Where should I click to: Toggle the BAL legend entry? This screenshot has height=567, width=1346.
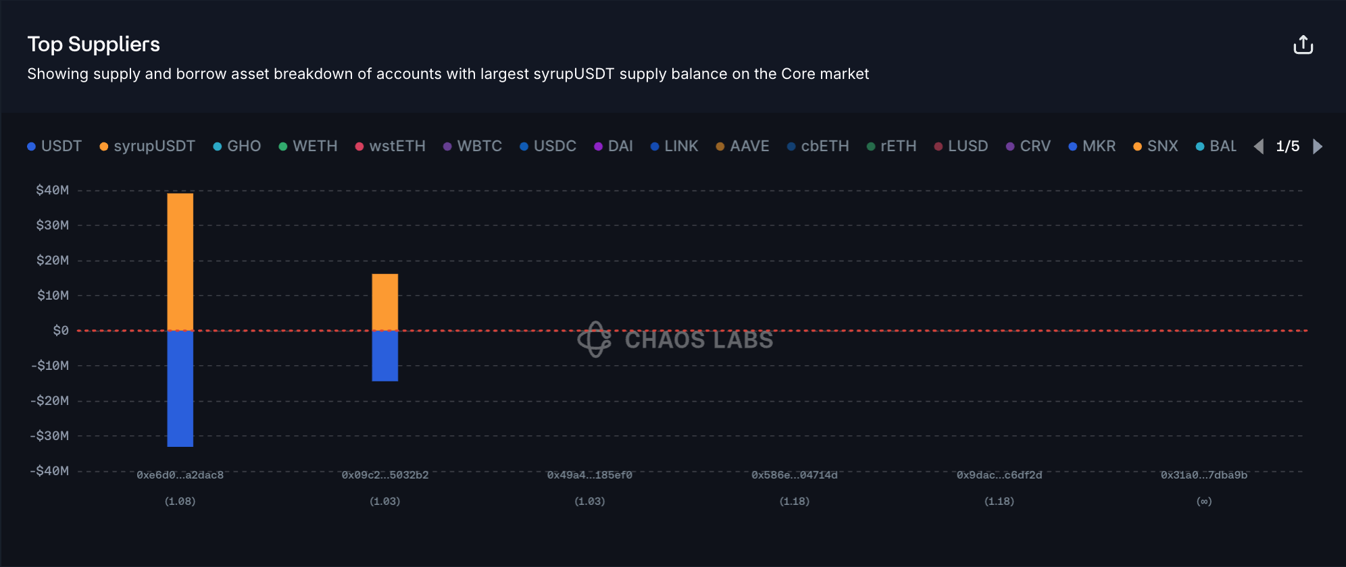coord(1216,146)
